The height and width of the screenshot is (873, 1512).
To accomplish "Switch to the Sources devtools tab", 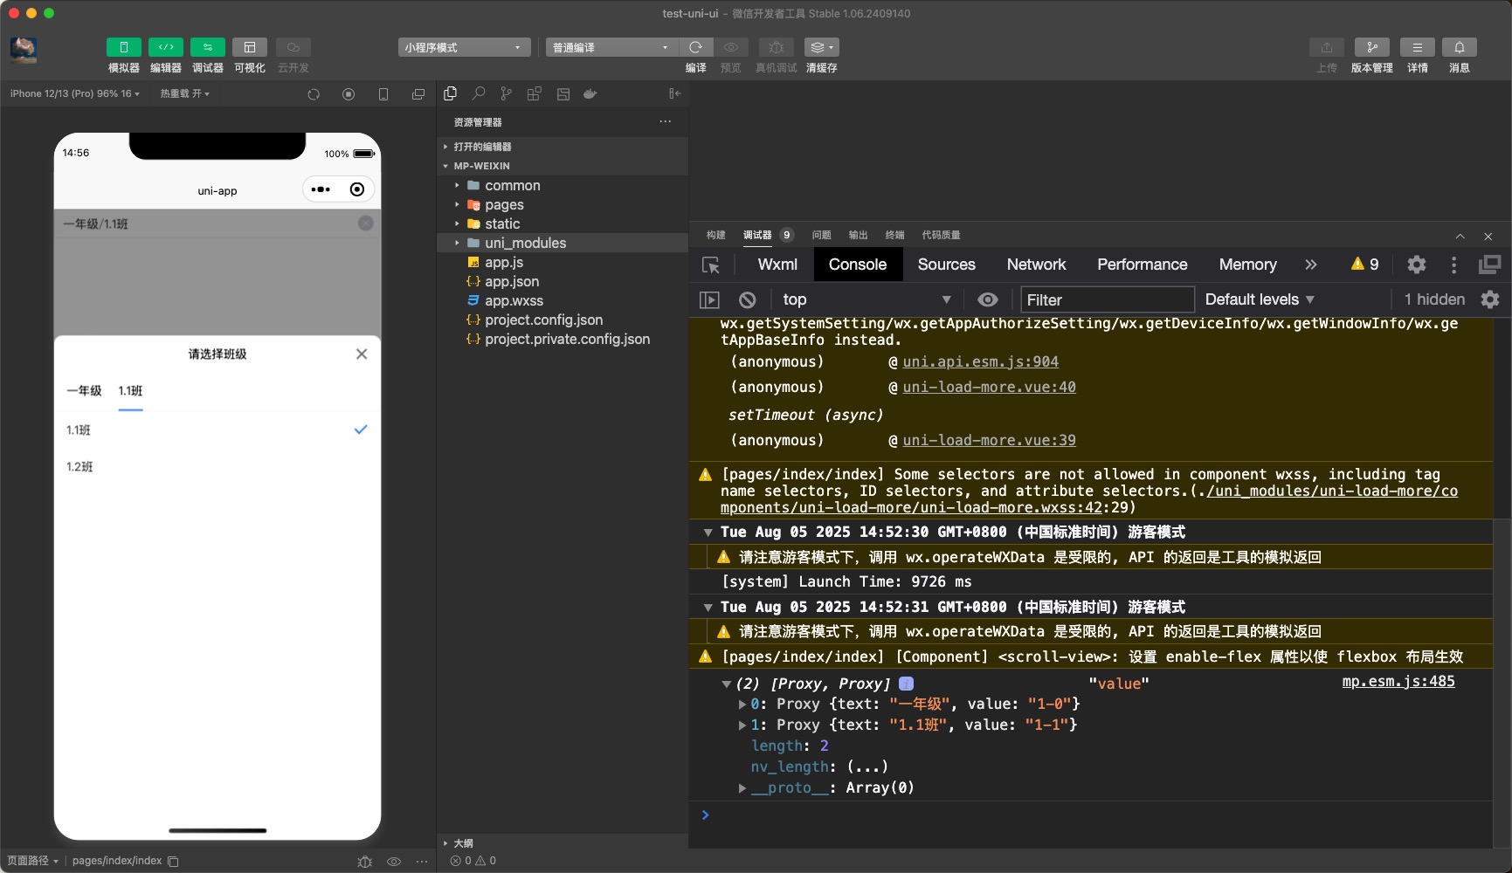I will [x=947, y=265].
